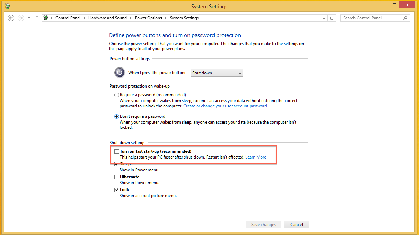Screen dimensions: 419x235
Task: Click System Settings breadcrumb
Action: click(x=184, y=18)
